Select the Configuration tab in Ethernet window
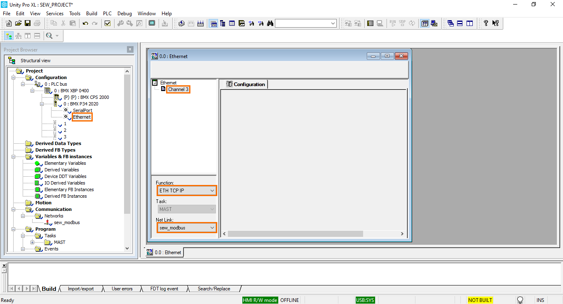This screenshot has width=563, height=304. point(246,84)
